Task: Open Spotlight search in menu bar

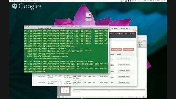Action: click(x=162, y=1)
